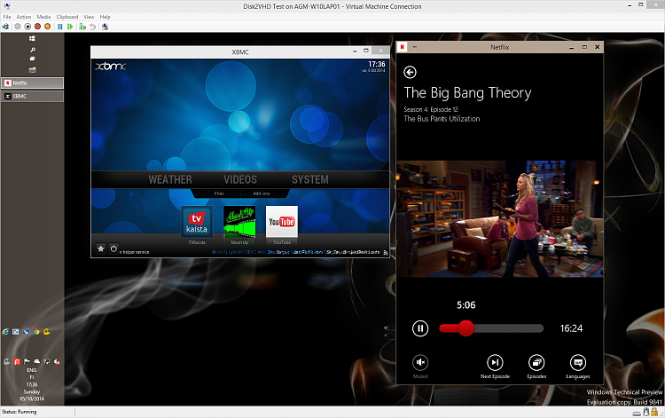Click the Netflix red progress slider knob
Viewport: 665px width, 418px height.
(466, 328)
